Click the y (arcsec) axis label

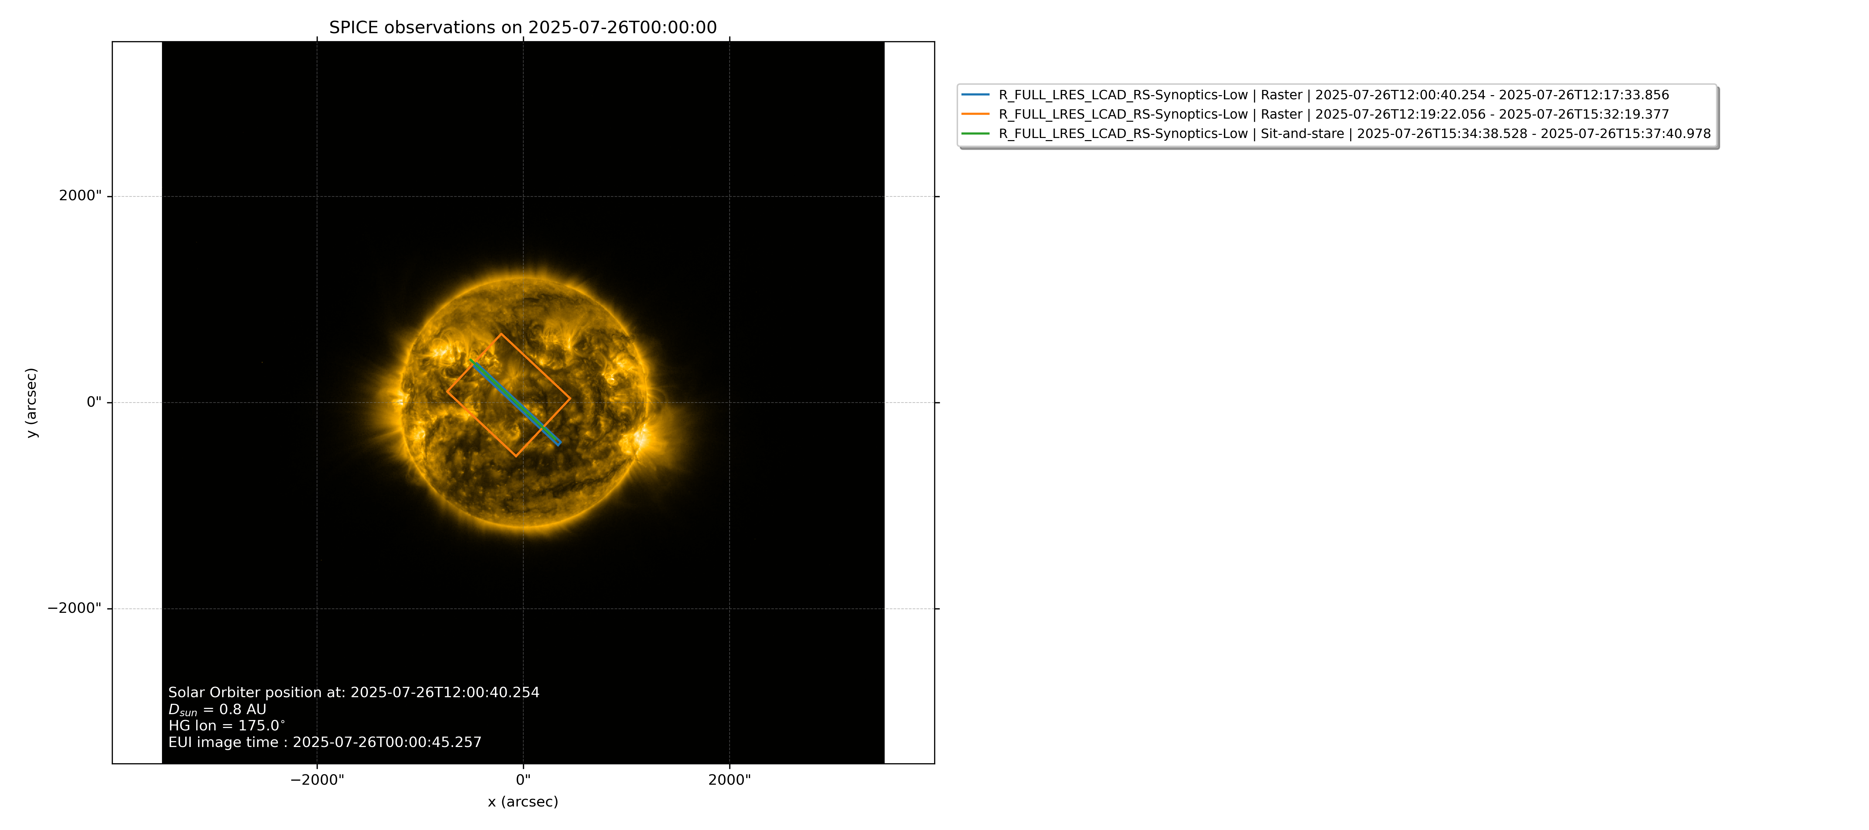[31, 403]
